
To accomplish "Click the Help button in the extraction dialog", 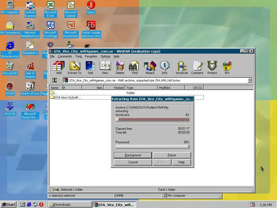I will point(182,162).
